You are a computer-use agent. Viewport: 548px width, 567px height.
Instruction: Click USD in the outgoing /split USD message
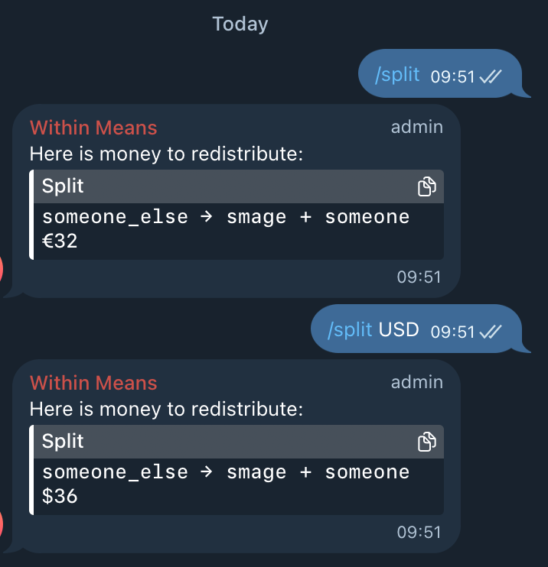point(399,330)
